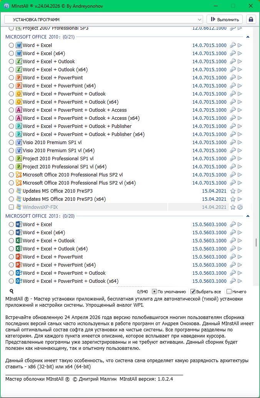Click the blocked icon on WindowsXP-FIX row
260x398 pixels.
click(x=240, y=207)
